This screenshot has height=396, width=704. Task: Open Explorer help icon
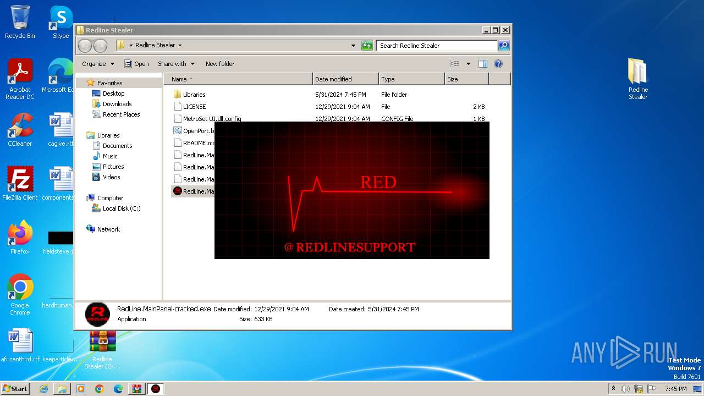coord(498,64)
